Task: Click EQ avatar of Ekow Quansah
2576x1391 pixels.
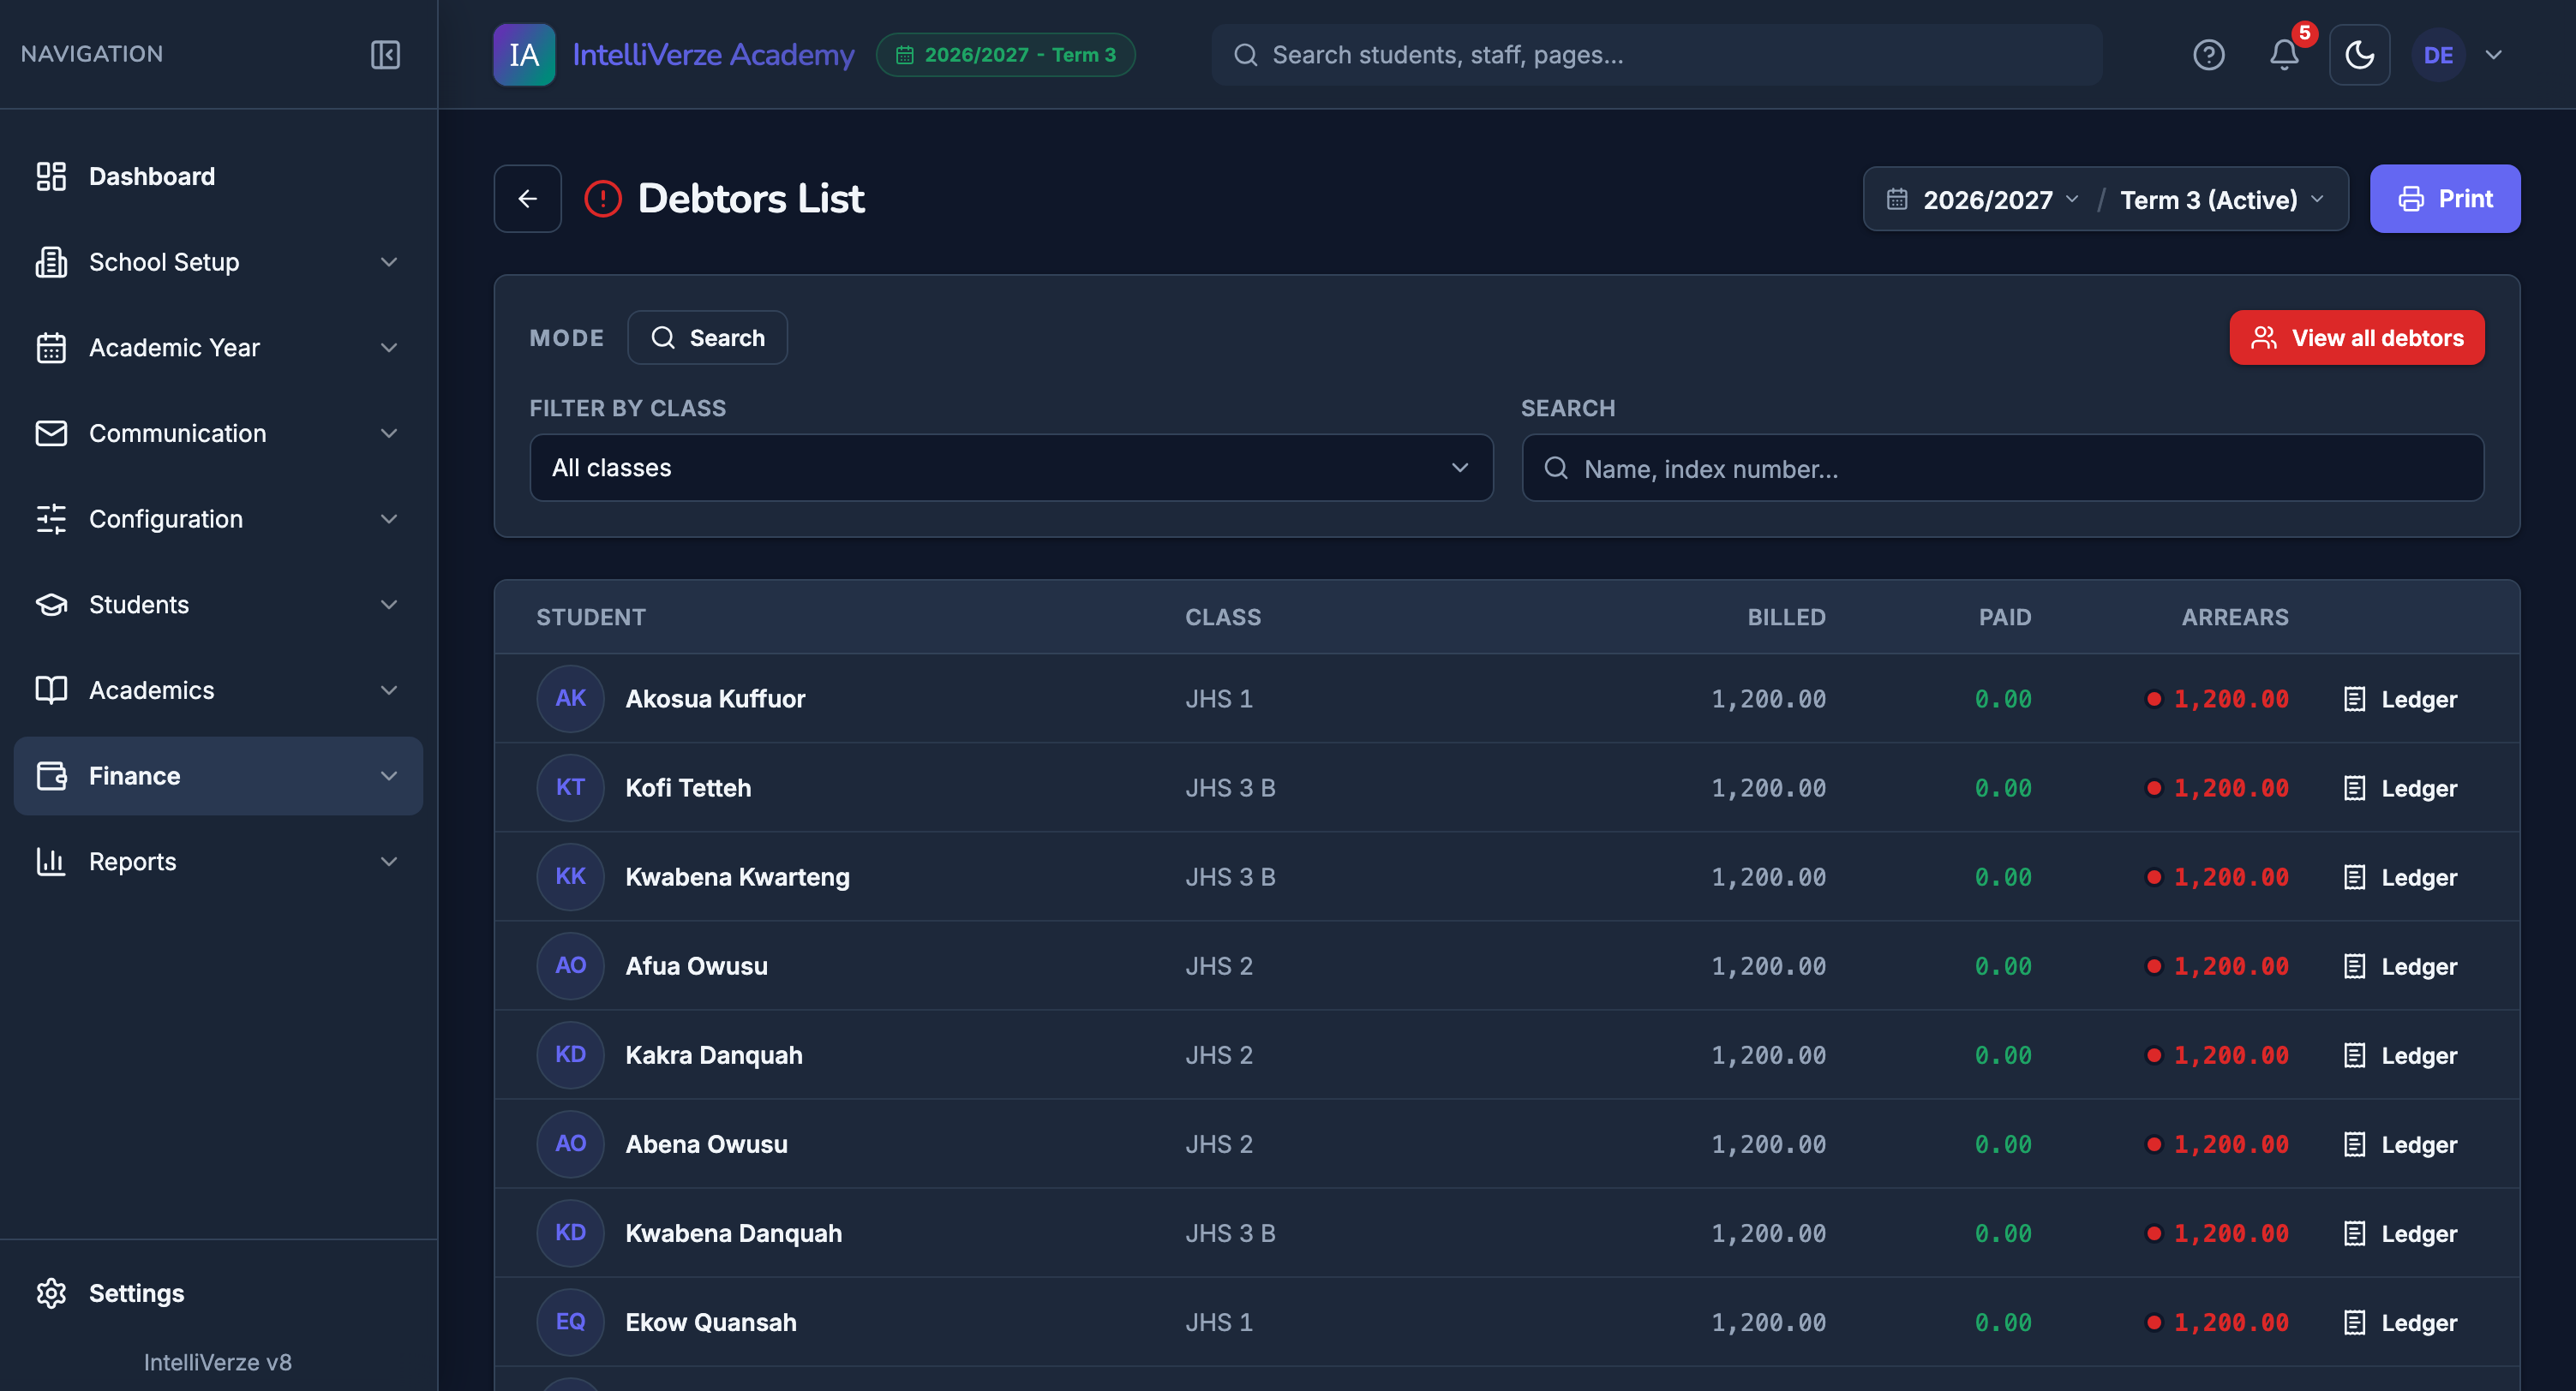Action: coord(570,1322)
